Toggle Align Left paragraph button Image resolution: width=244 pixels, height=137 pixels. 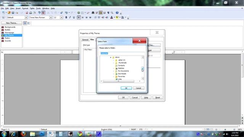79,18
